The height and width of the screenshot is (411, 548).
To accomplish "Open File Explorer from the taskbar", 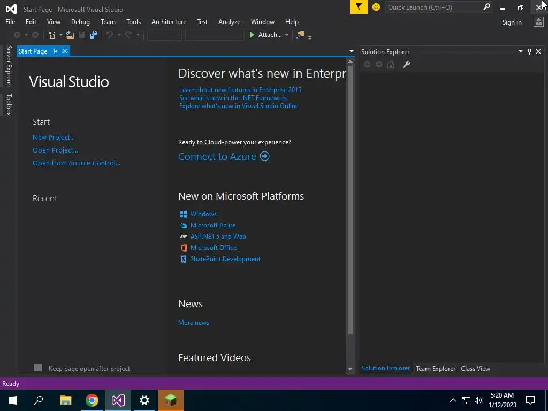I will [66, 400].
